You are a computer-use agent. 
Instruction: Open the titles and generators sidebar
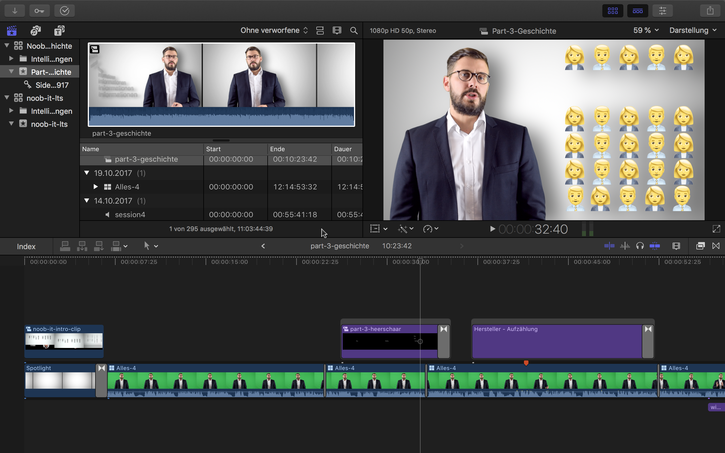59,31
